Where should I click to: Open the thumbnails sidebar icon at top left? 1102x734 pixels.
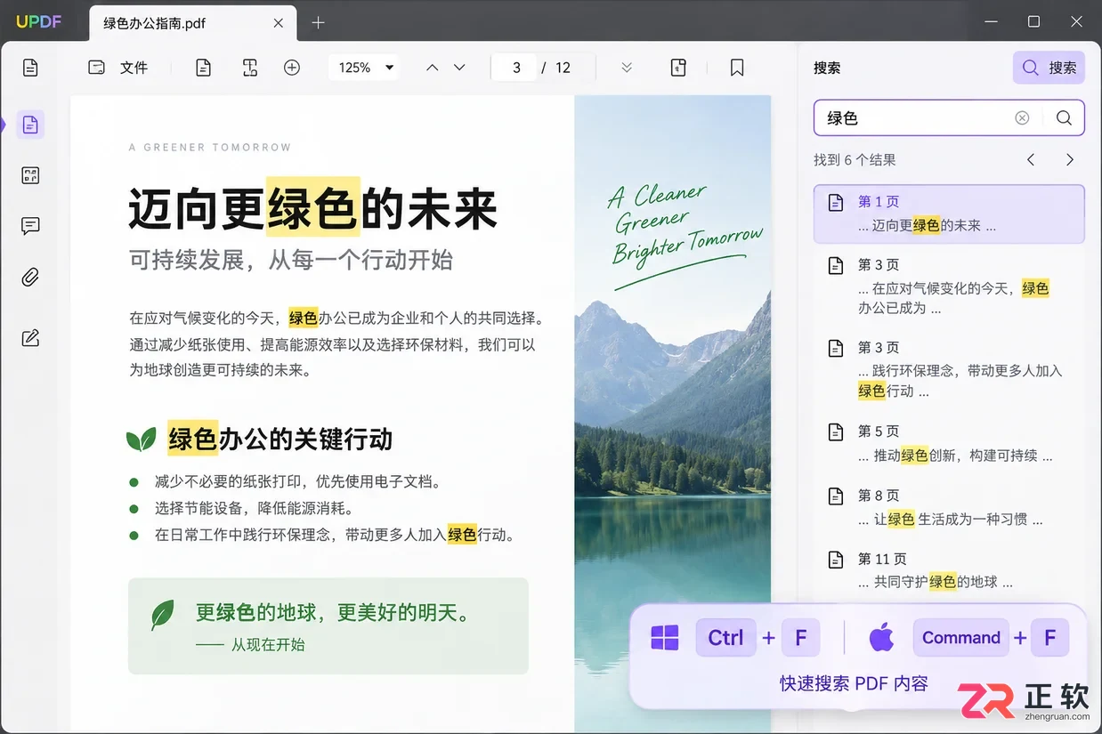(30, 68)
